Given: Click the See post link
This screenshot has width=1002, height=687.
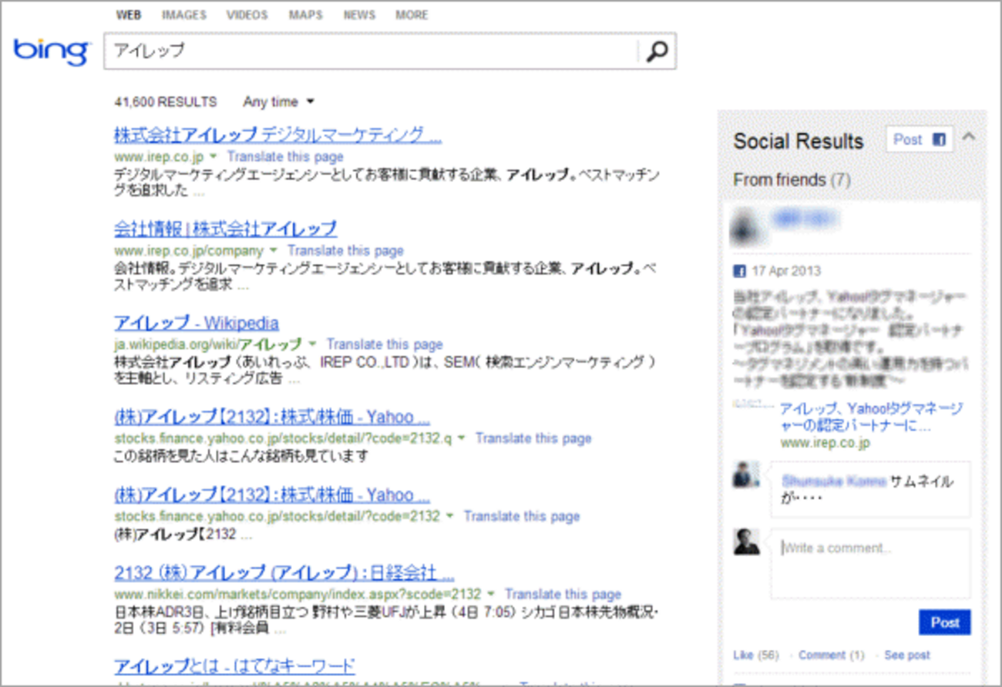Looking at the screenshot, I should (x=906, y=655).
